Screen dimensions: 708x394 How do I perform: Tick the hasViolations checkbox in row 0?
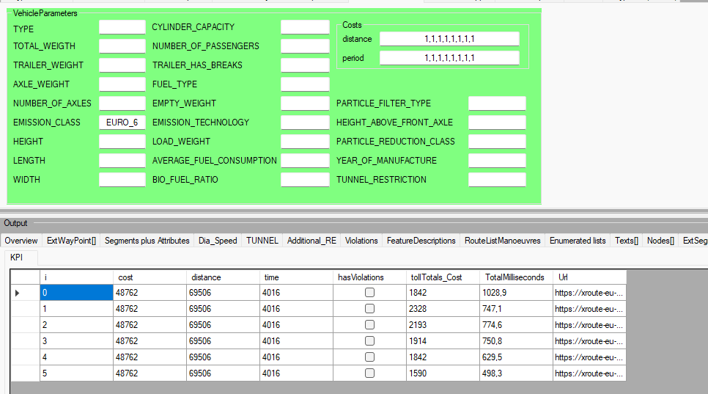pos(369,293)
